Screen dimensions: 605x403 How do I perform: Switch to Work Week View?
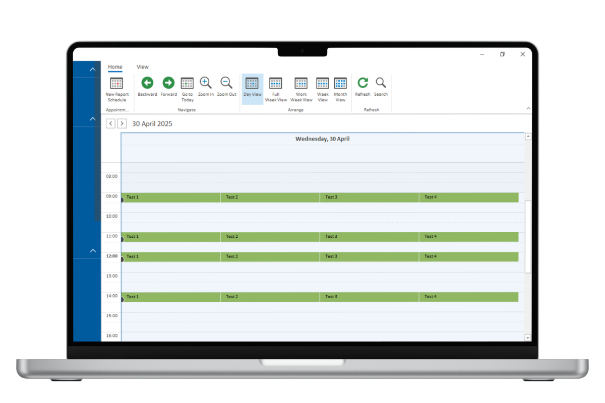pos(301,90)
